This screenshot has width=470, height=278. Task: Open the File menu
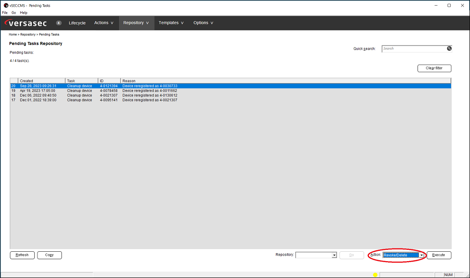point(5,13)
